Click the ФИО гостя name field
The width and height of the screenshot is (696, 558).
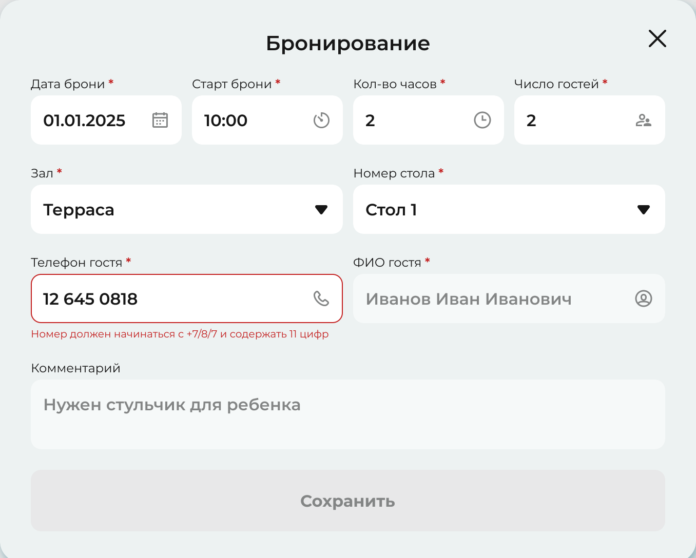509,298
